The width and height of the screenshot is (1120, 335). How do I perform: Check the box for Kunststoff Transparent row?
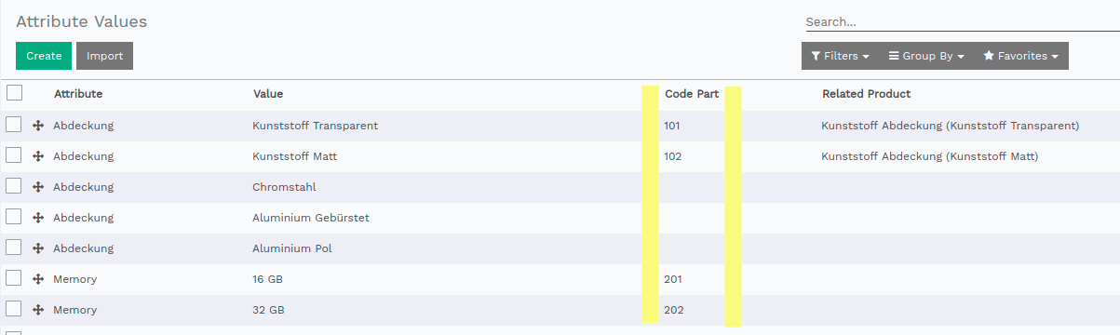[x=14, y=125]
